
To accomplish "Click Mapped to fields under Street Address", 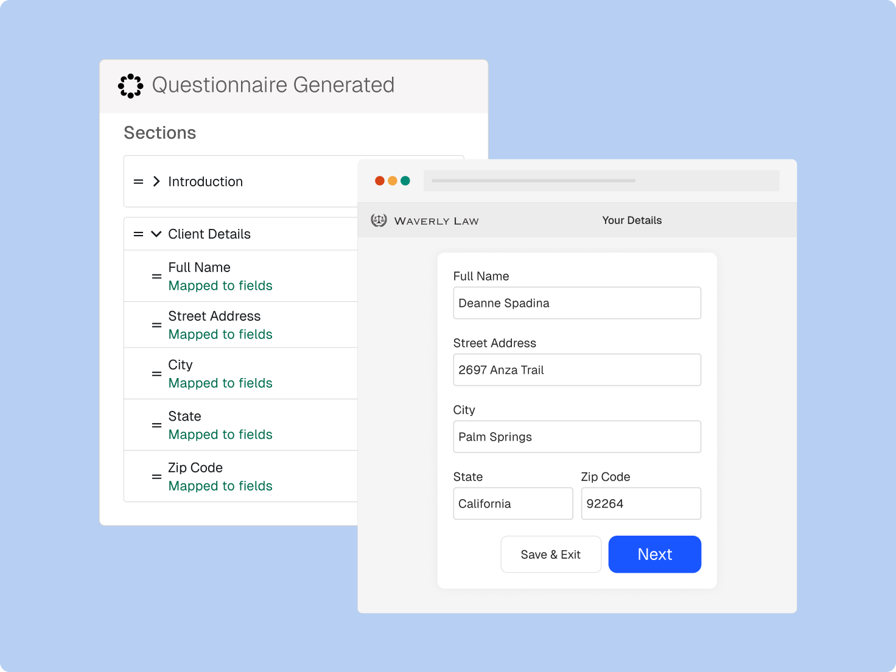I will (x=220, y=334).
